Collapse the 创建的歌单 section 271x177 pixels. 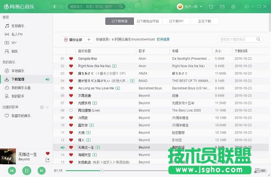click(x=47, y=107)
